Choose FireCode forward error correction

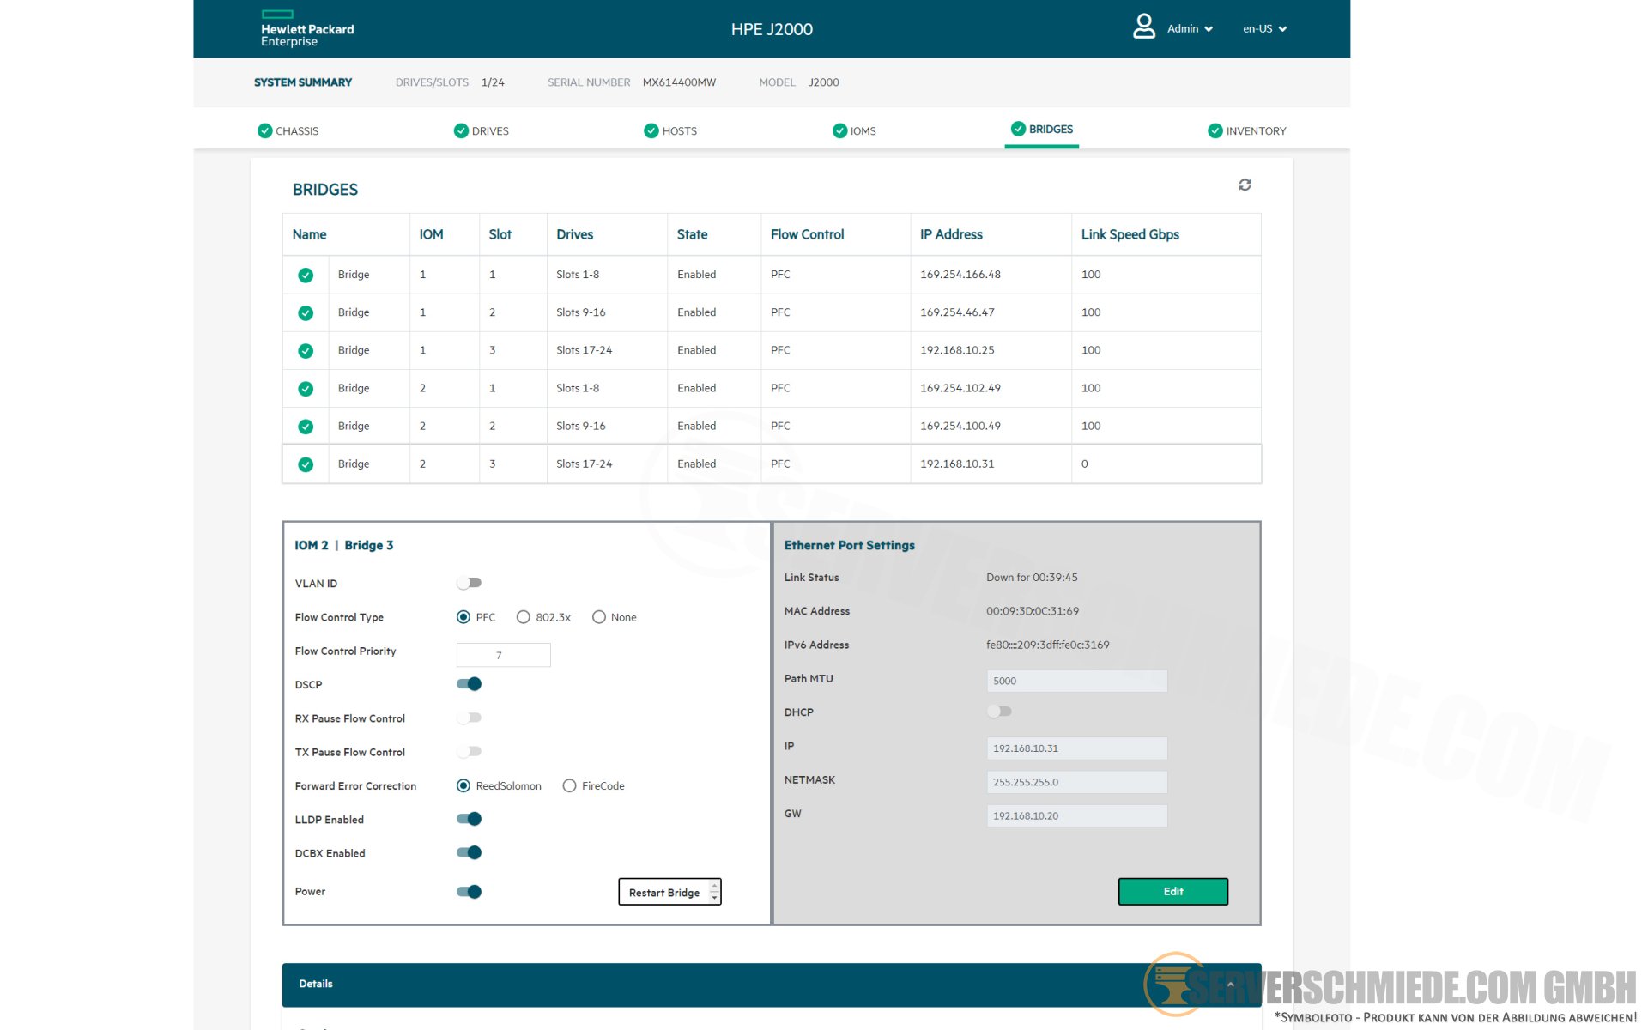(569, 786)
